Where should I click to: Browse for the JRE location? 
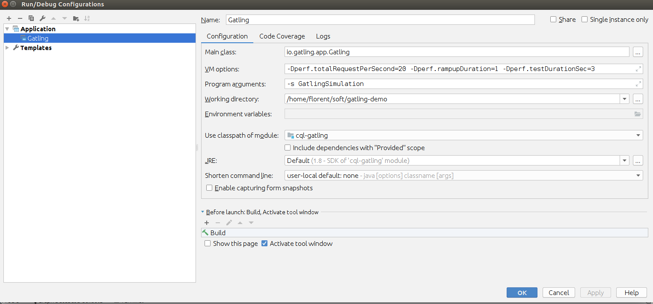[638, 161]
